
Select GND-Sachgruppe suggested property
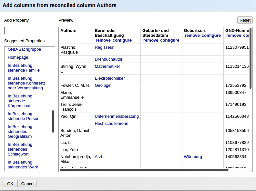point(24,49)
